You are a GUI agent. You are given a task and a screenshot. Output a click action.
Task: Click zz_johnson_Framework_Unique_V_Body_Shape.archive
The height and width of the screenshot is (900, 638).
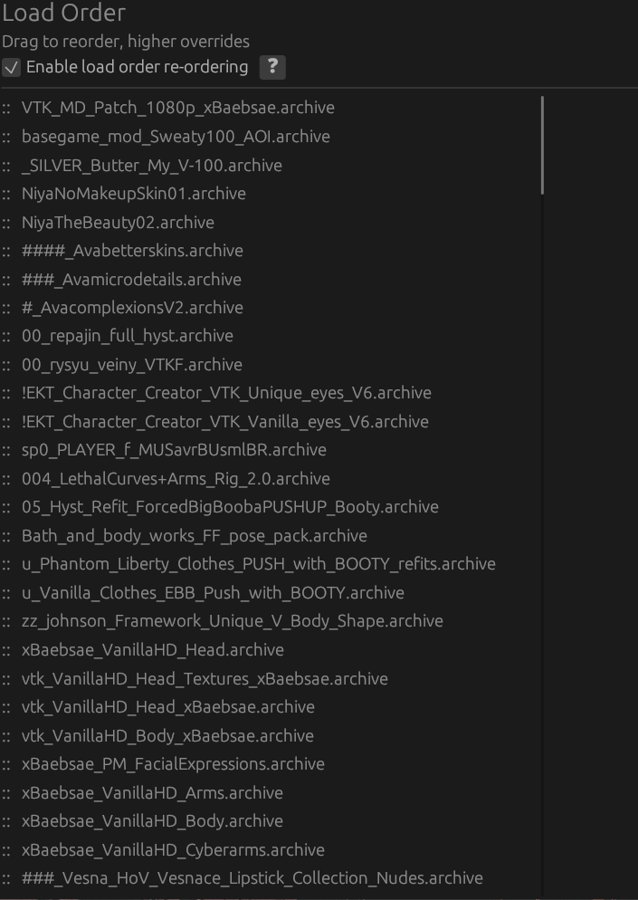click(232, 621)
